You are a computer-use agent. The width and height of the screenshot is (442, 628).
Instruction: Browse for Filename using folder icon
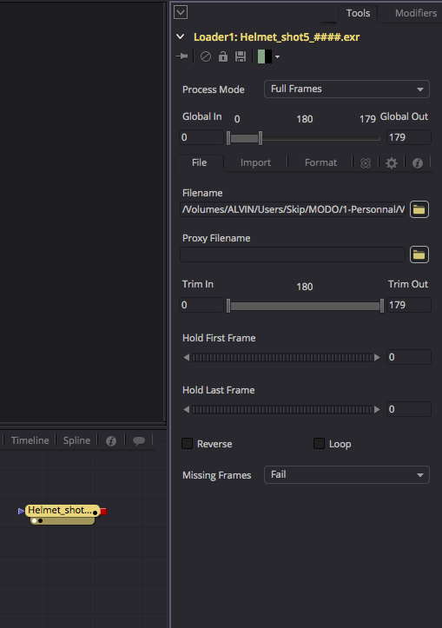419,209
